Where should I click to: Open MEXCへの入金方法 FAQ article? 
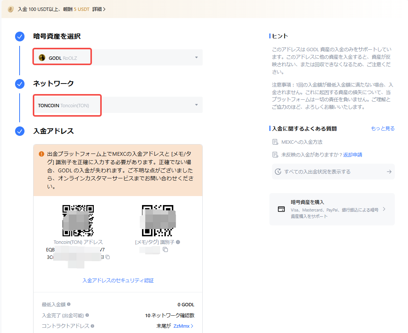(x=302, y=142)
